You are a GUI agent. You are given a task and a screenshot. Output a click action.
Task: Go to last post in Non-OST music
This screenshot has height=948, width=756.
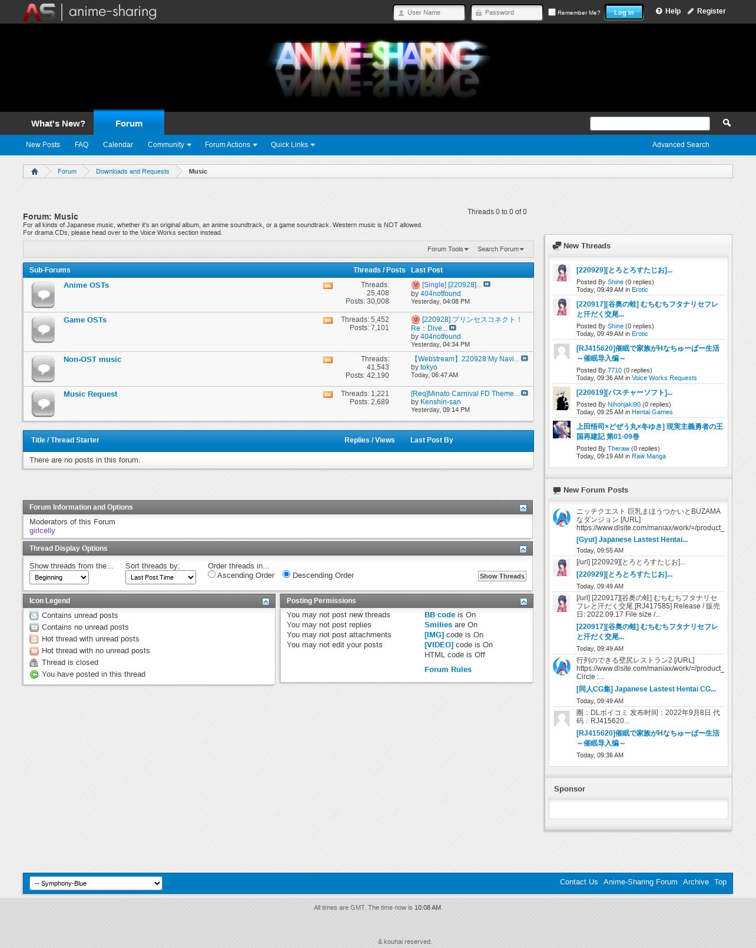pos(525,358)
